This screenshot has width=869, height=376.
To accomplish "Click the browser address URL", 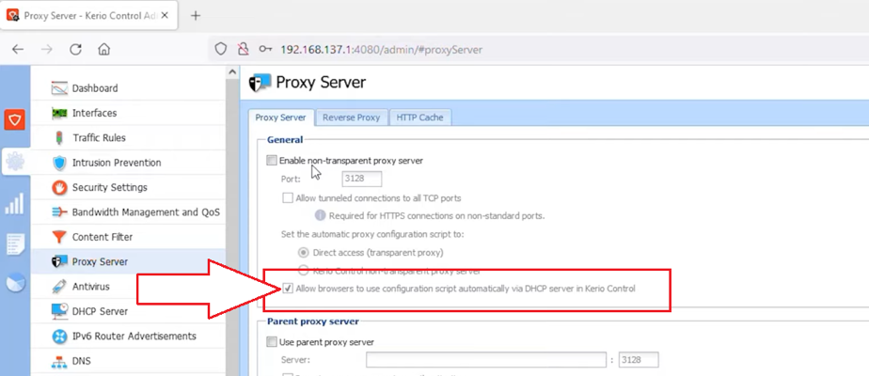I will [381, 49].
